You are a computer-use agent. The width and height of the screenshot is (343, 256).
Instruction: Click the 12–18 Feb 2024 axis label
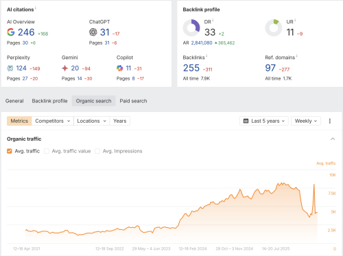[193, 248]
